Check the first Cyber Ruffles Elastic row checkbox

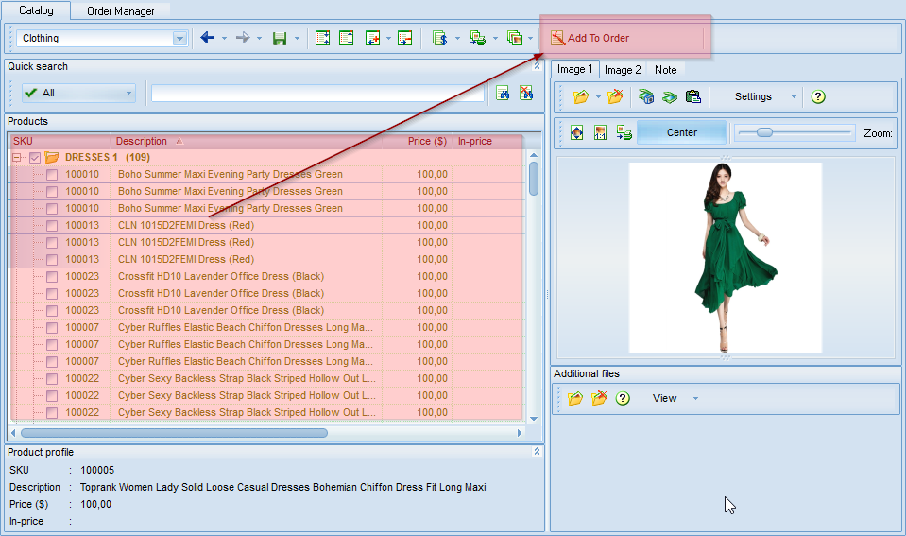(52, 328)
